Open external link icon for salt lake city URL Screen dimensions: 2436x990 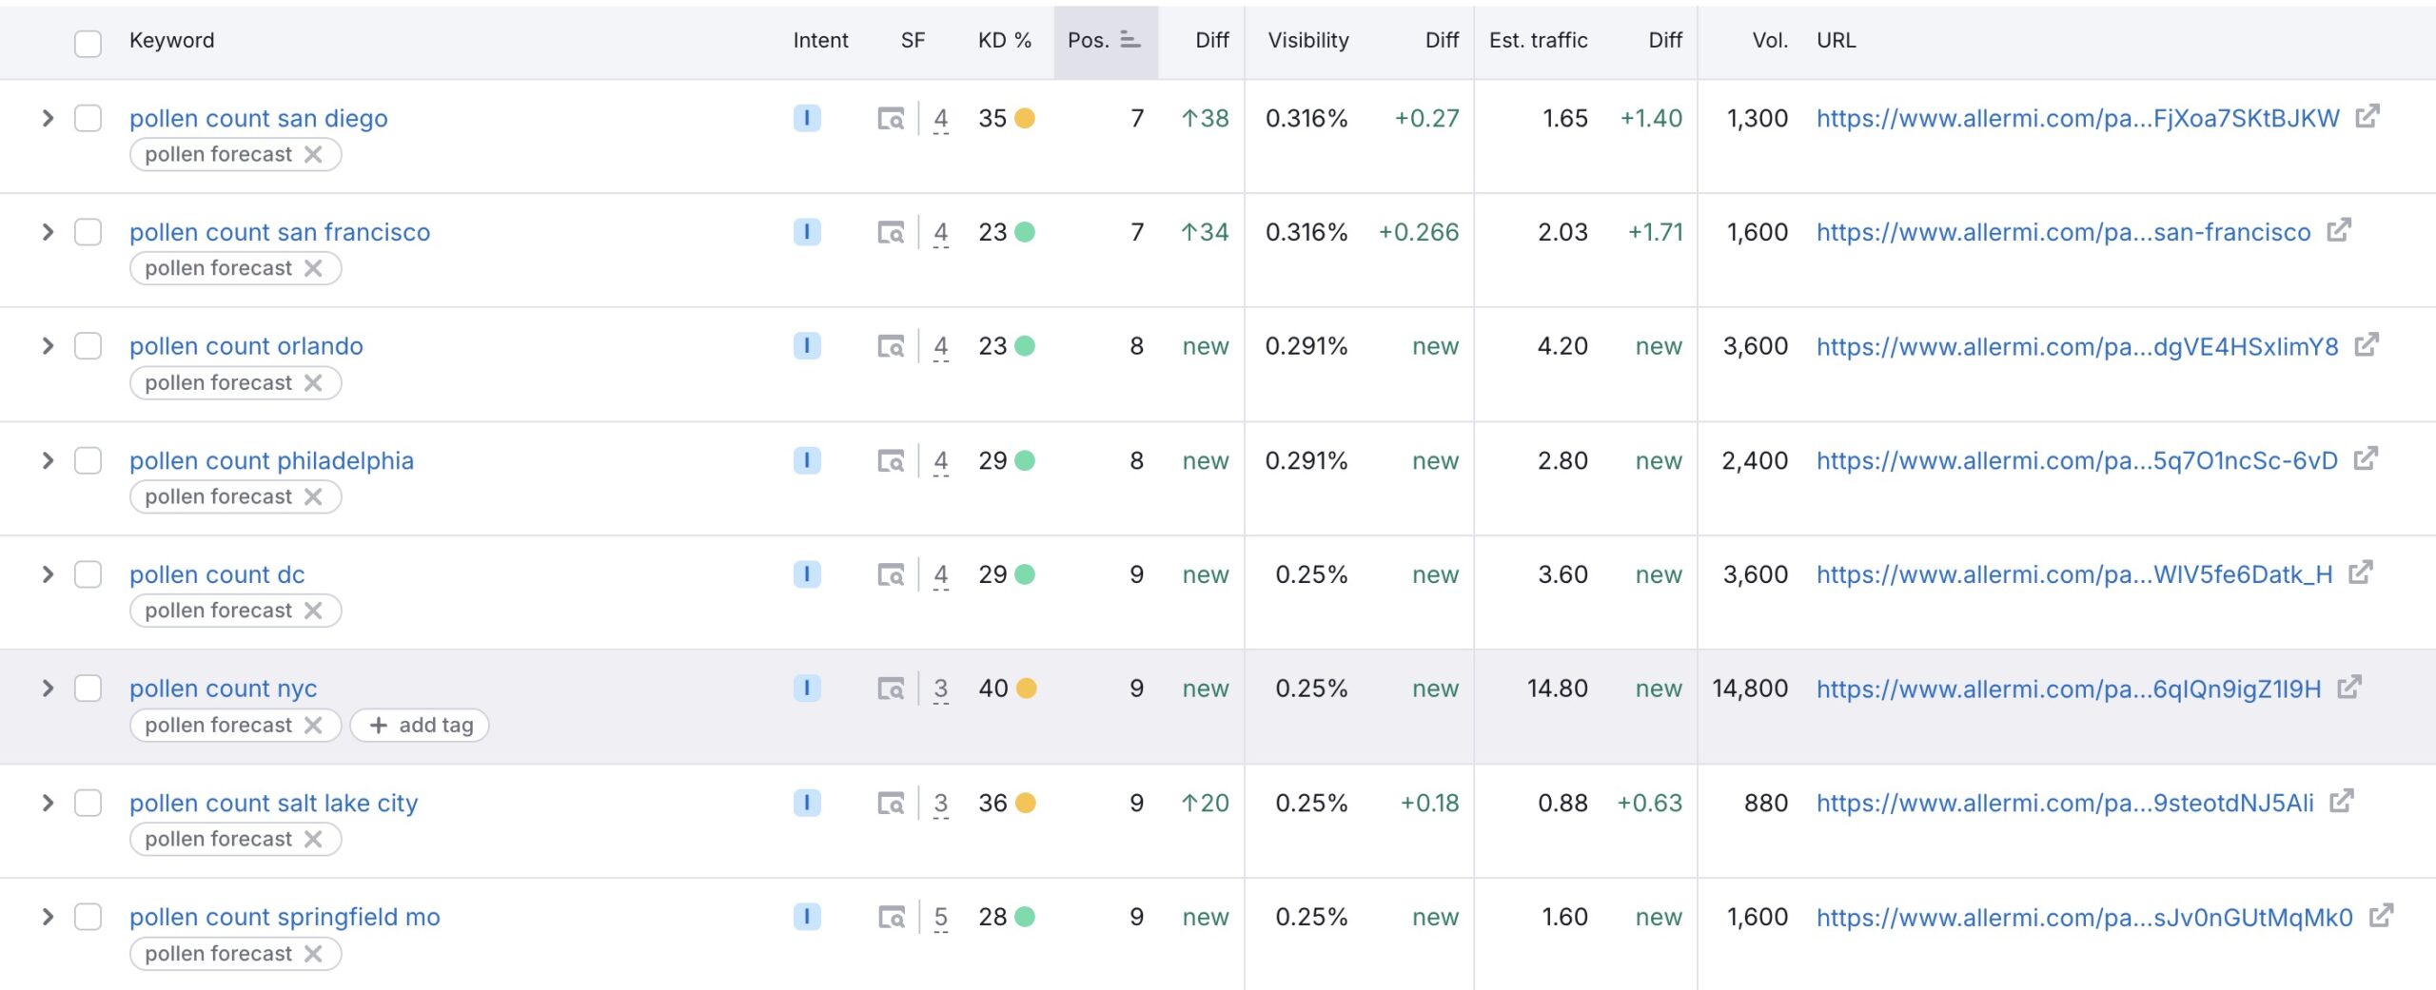tap(2342, 802)
